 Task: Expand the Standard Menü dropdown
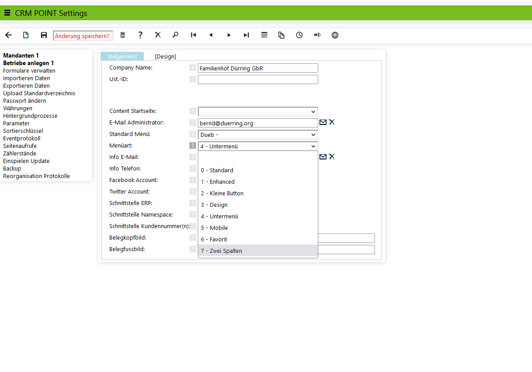pos(258,135)
